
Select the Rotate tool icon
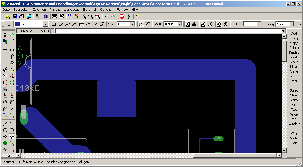[x=12, y=56]
